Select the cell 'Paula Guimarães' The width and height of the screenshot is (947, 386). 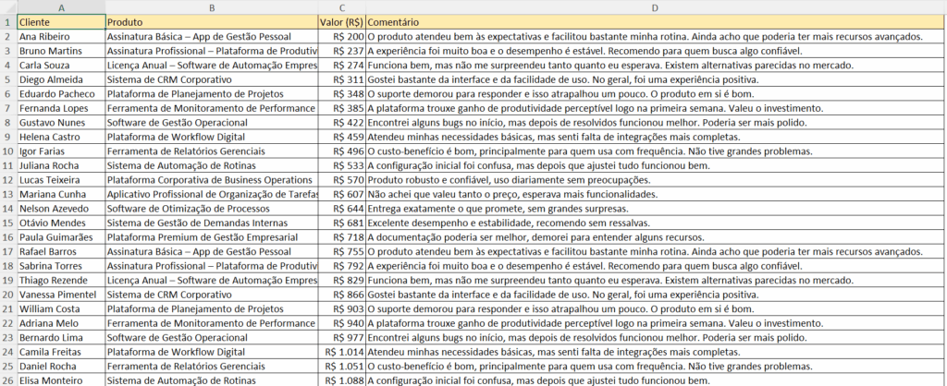[x=62, y=237]
